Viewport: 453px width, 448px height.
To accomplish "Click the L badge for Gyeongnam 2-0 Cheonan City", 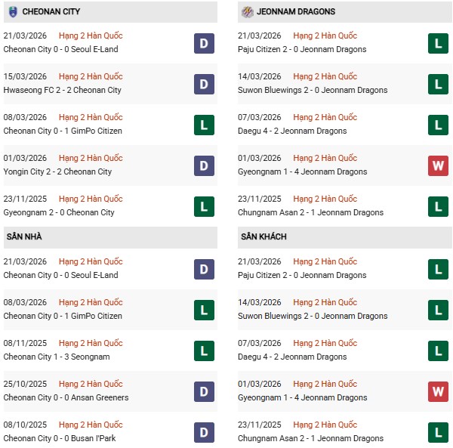I will pyautogui.click(x=204, y=206).
